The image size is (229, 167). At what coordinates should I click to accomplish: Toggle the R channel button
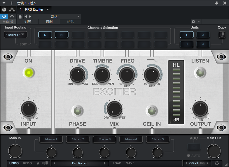click(x=61, y=35)
